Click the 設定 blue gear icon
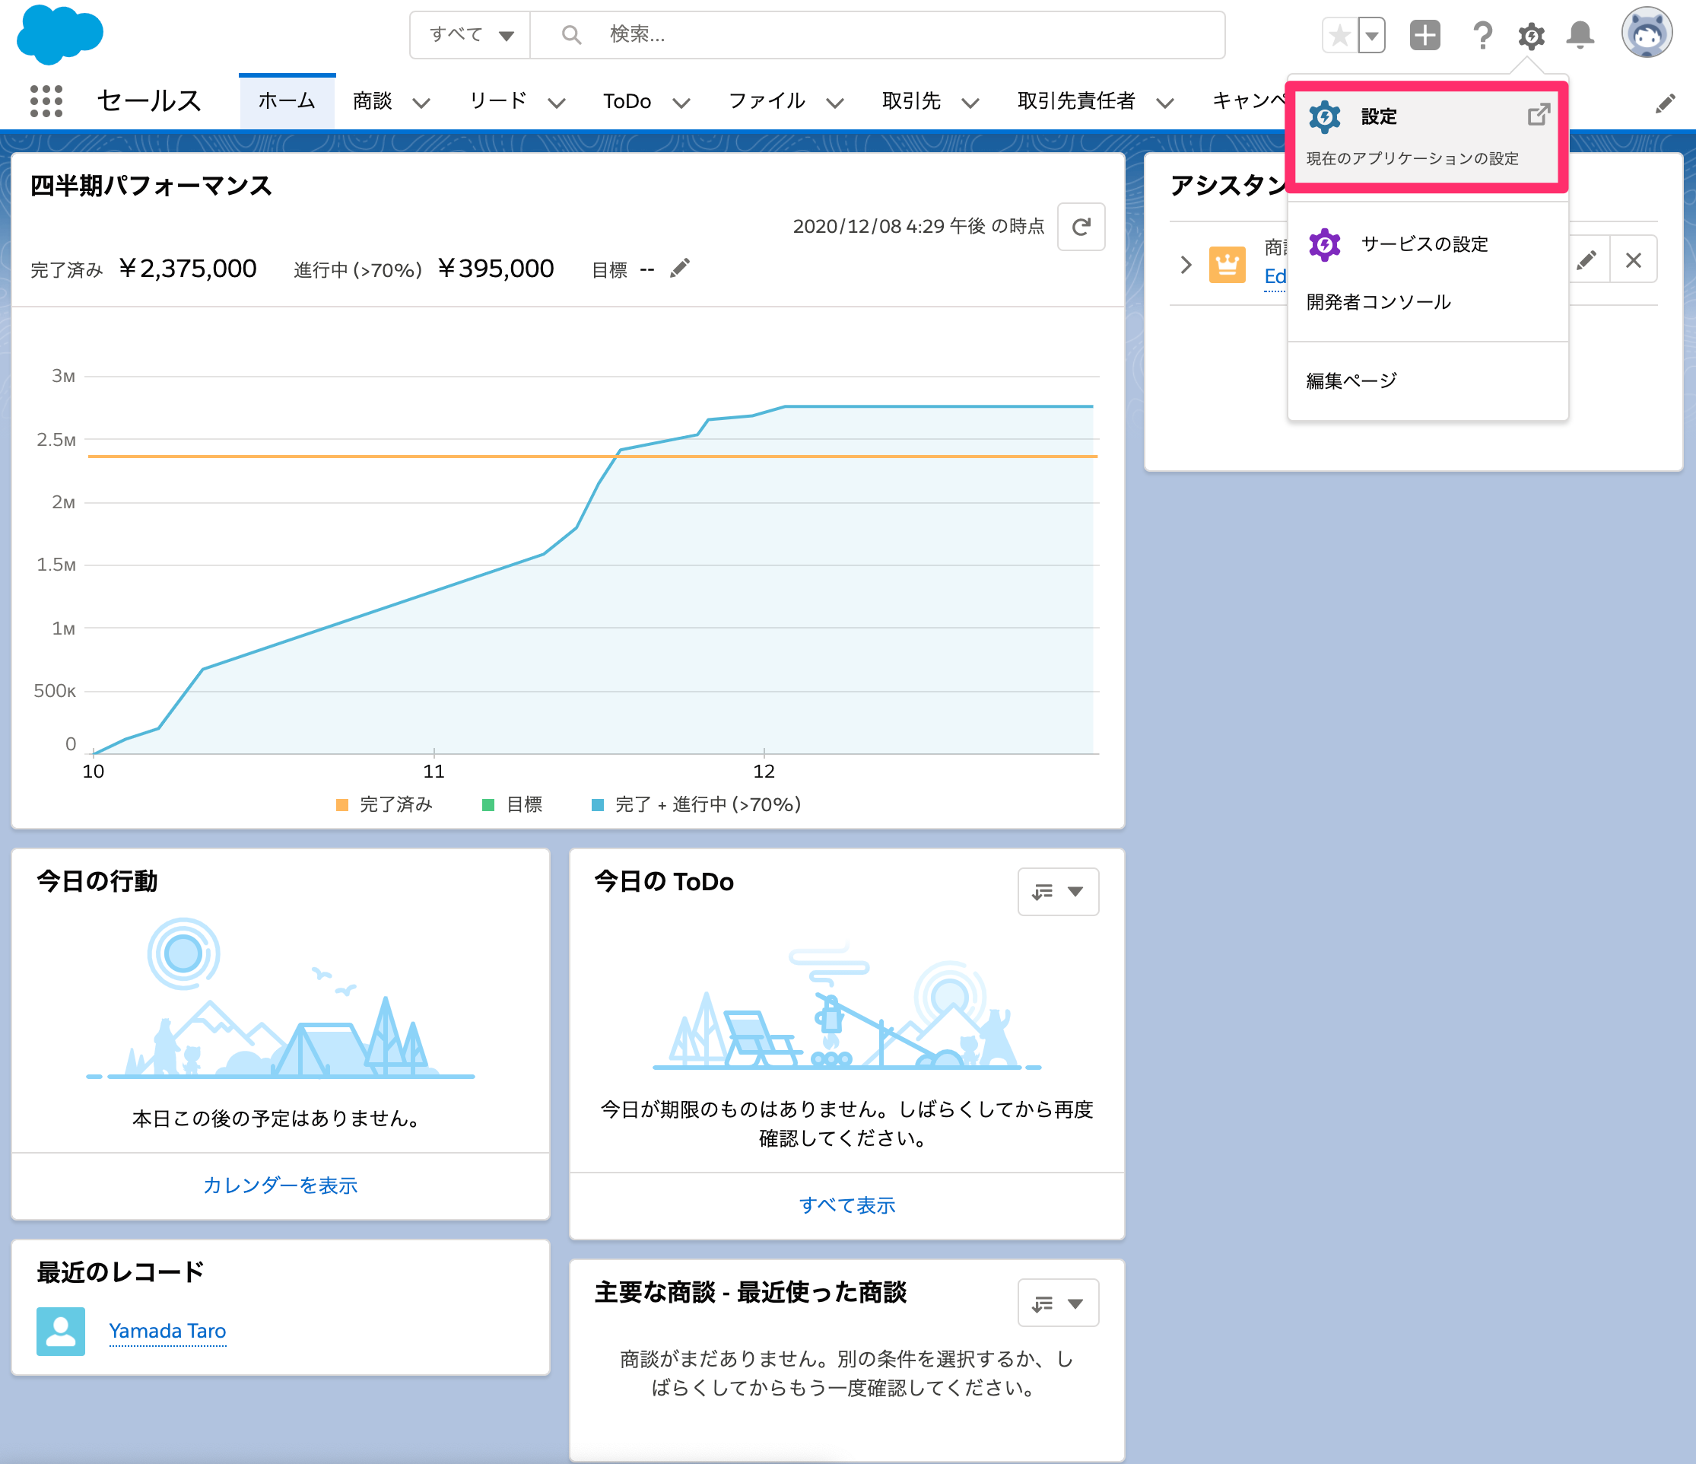This screenshot has width=1696, height=1464. tap(1324, 117)
